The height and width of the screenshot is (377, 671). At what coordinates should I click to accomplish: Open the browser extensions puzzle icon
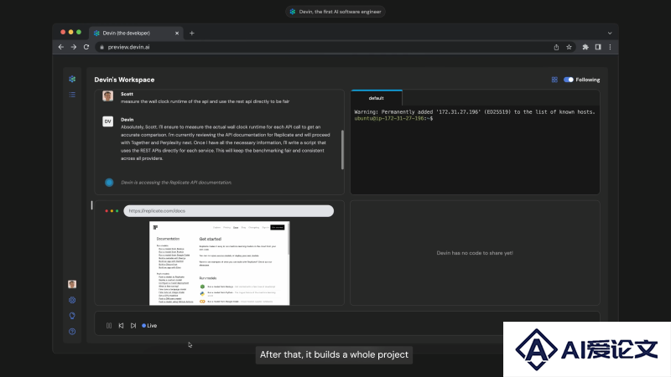pyautogui.click(x=585, y=47)
